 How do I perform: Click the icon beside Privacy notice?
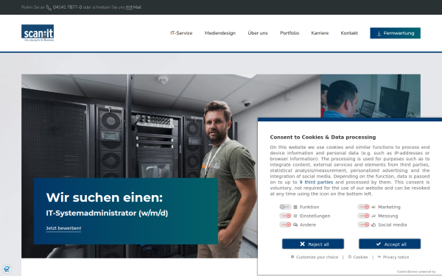point(379,257)
